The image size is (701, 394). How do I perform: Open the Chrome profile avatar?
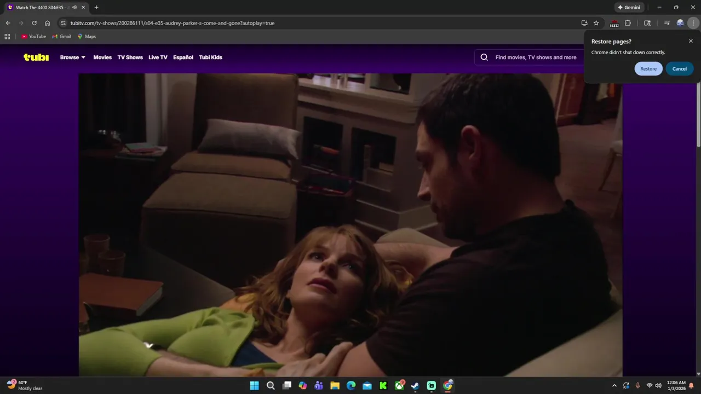[680, 23]
